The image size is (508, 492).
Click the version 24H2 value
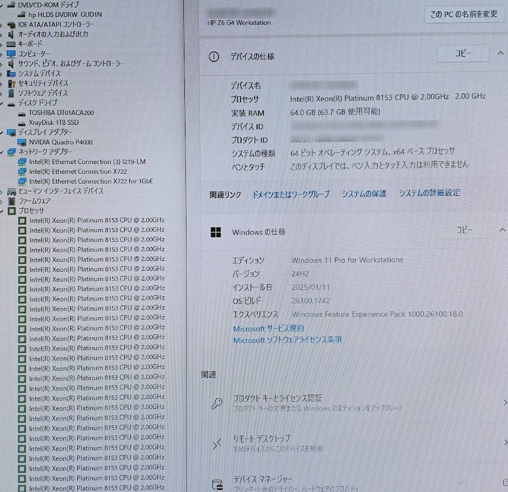coord(300,274)
